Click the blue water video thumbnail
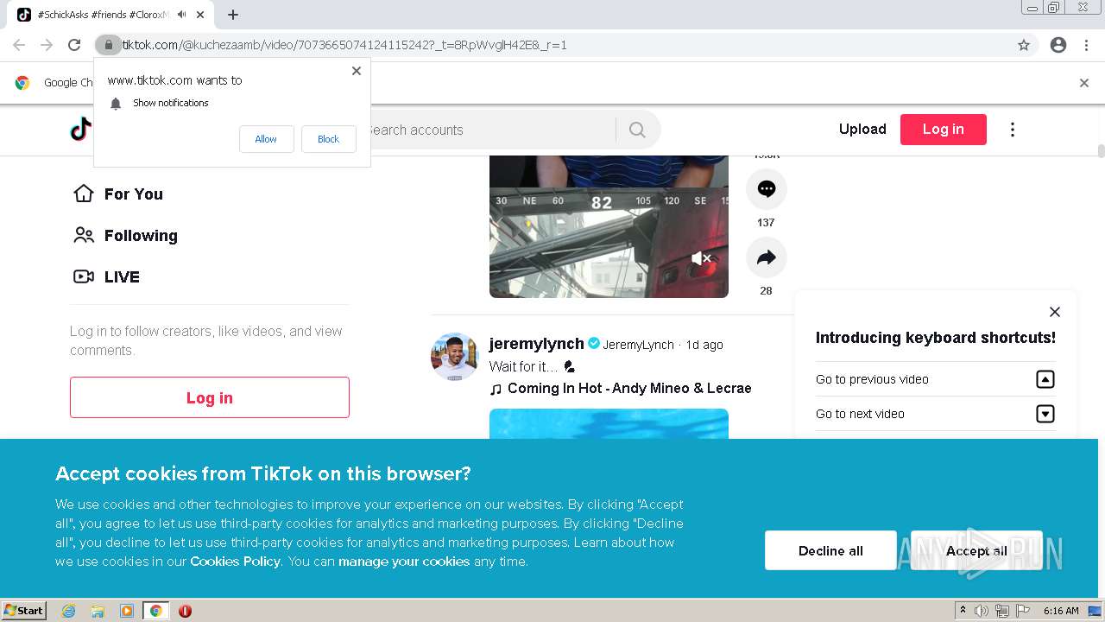The image size is (1105, 622). click(x=609, y=423)
